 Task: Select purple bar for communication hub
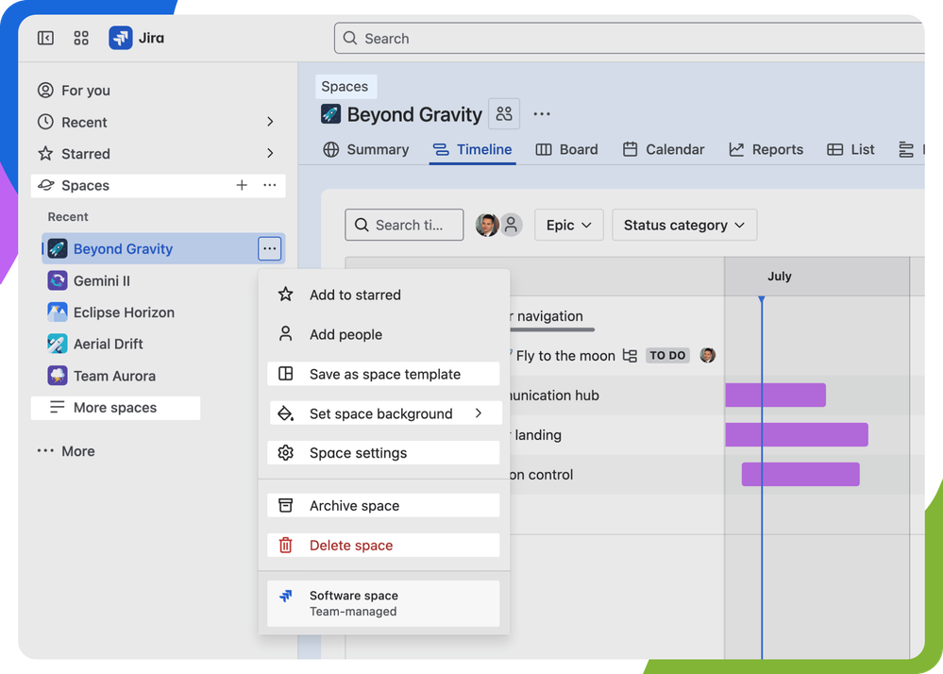[x=775, y=395]
